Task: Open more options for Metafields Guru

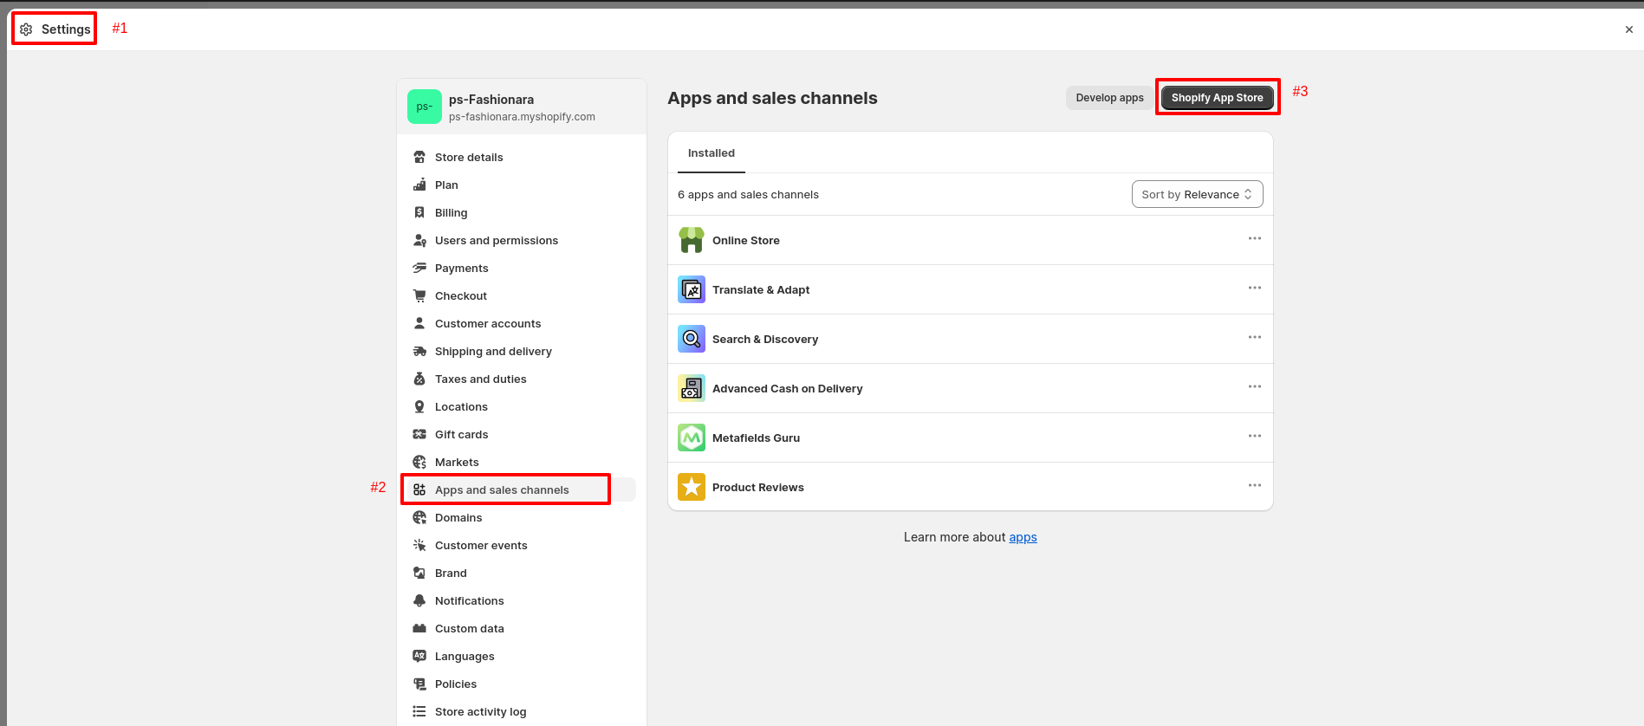Action: click(x=1254, y=436)
